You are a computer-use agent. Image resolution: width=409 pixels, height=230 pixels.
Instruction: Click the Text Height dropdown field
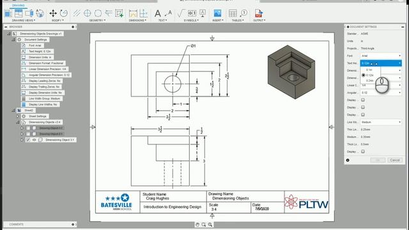(381, 63)
